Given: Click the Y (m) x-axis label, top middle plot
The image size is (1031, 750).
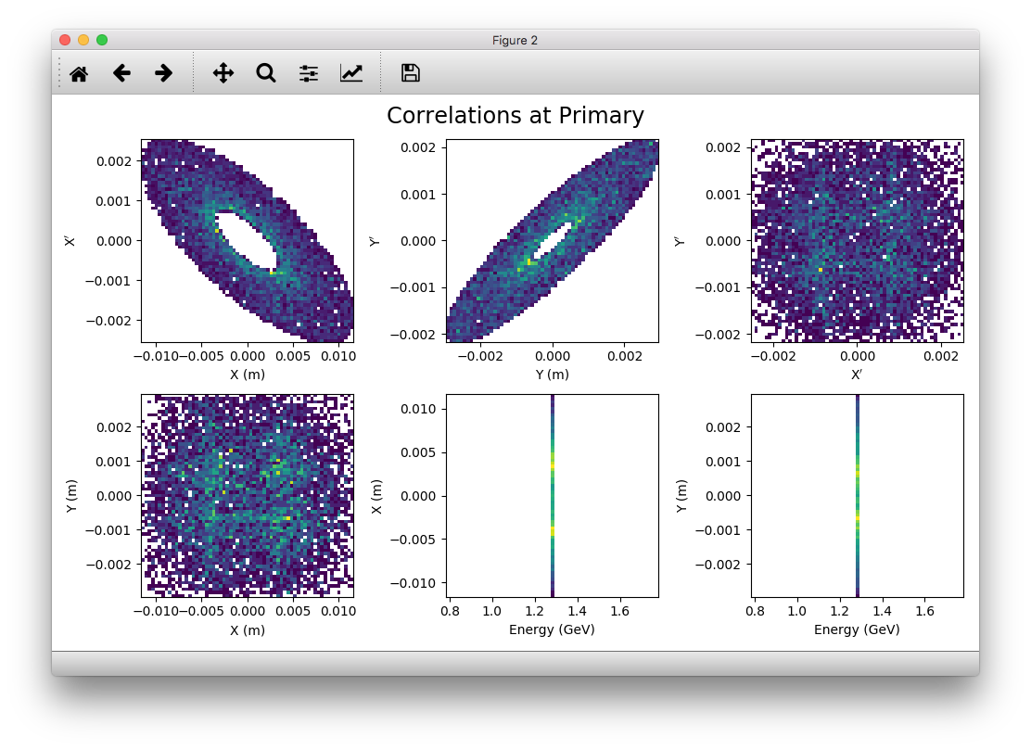Looking at the screenshot, I should 553,375.
